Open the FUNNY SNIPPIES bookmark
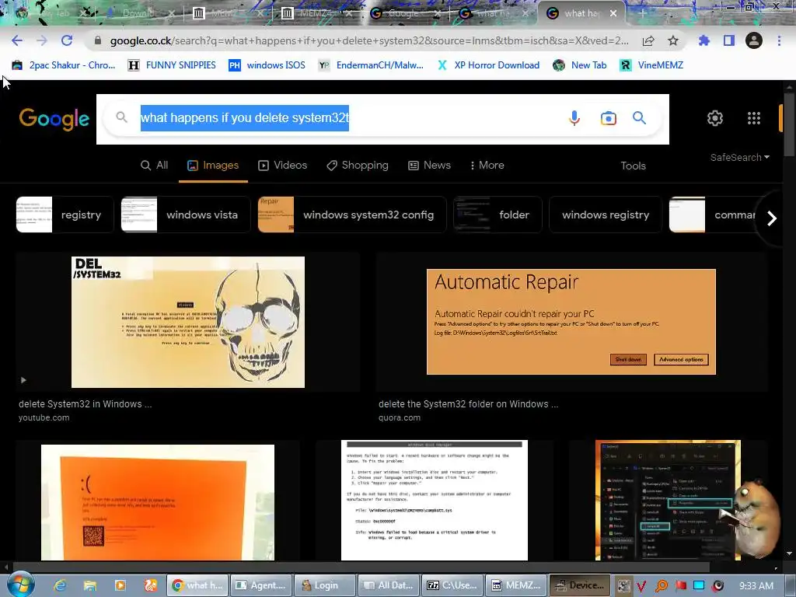Viewport: 796px width, 597px height. (x=172, y=65)
